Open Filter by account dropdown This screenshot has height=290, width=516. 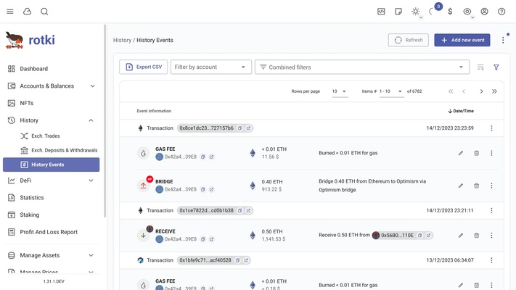pos(211,67)
